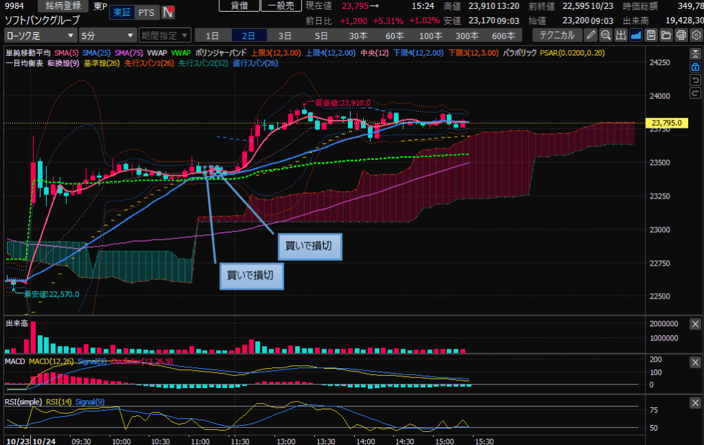Close the 出来高 volume panel
The height and width of the screenshot is (445, 704).
pyautogui.click(x=695, y=325)
